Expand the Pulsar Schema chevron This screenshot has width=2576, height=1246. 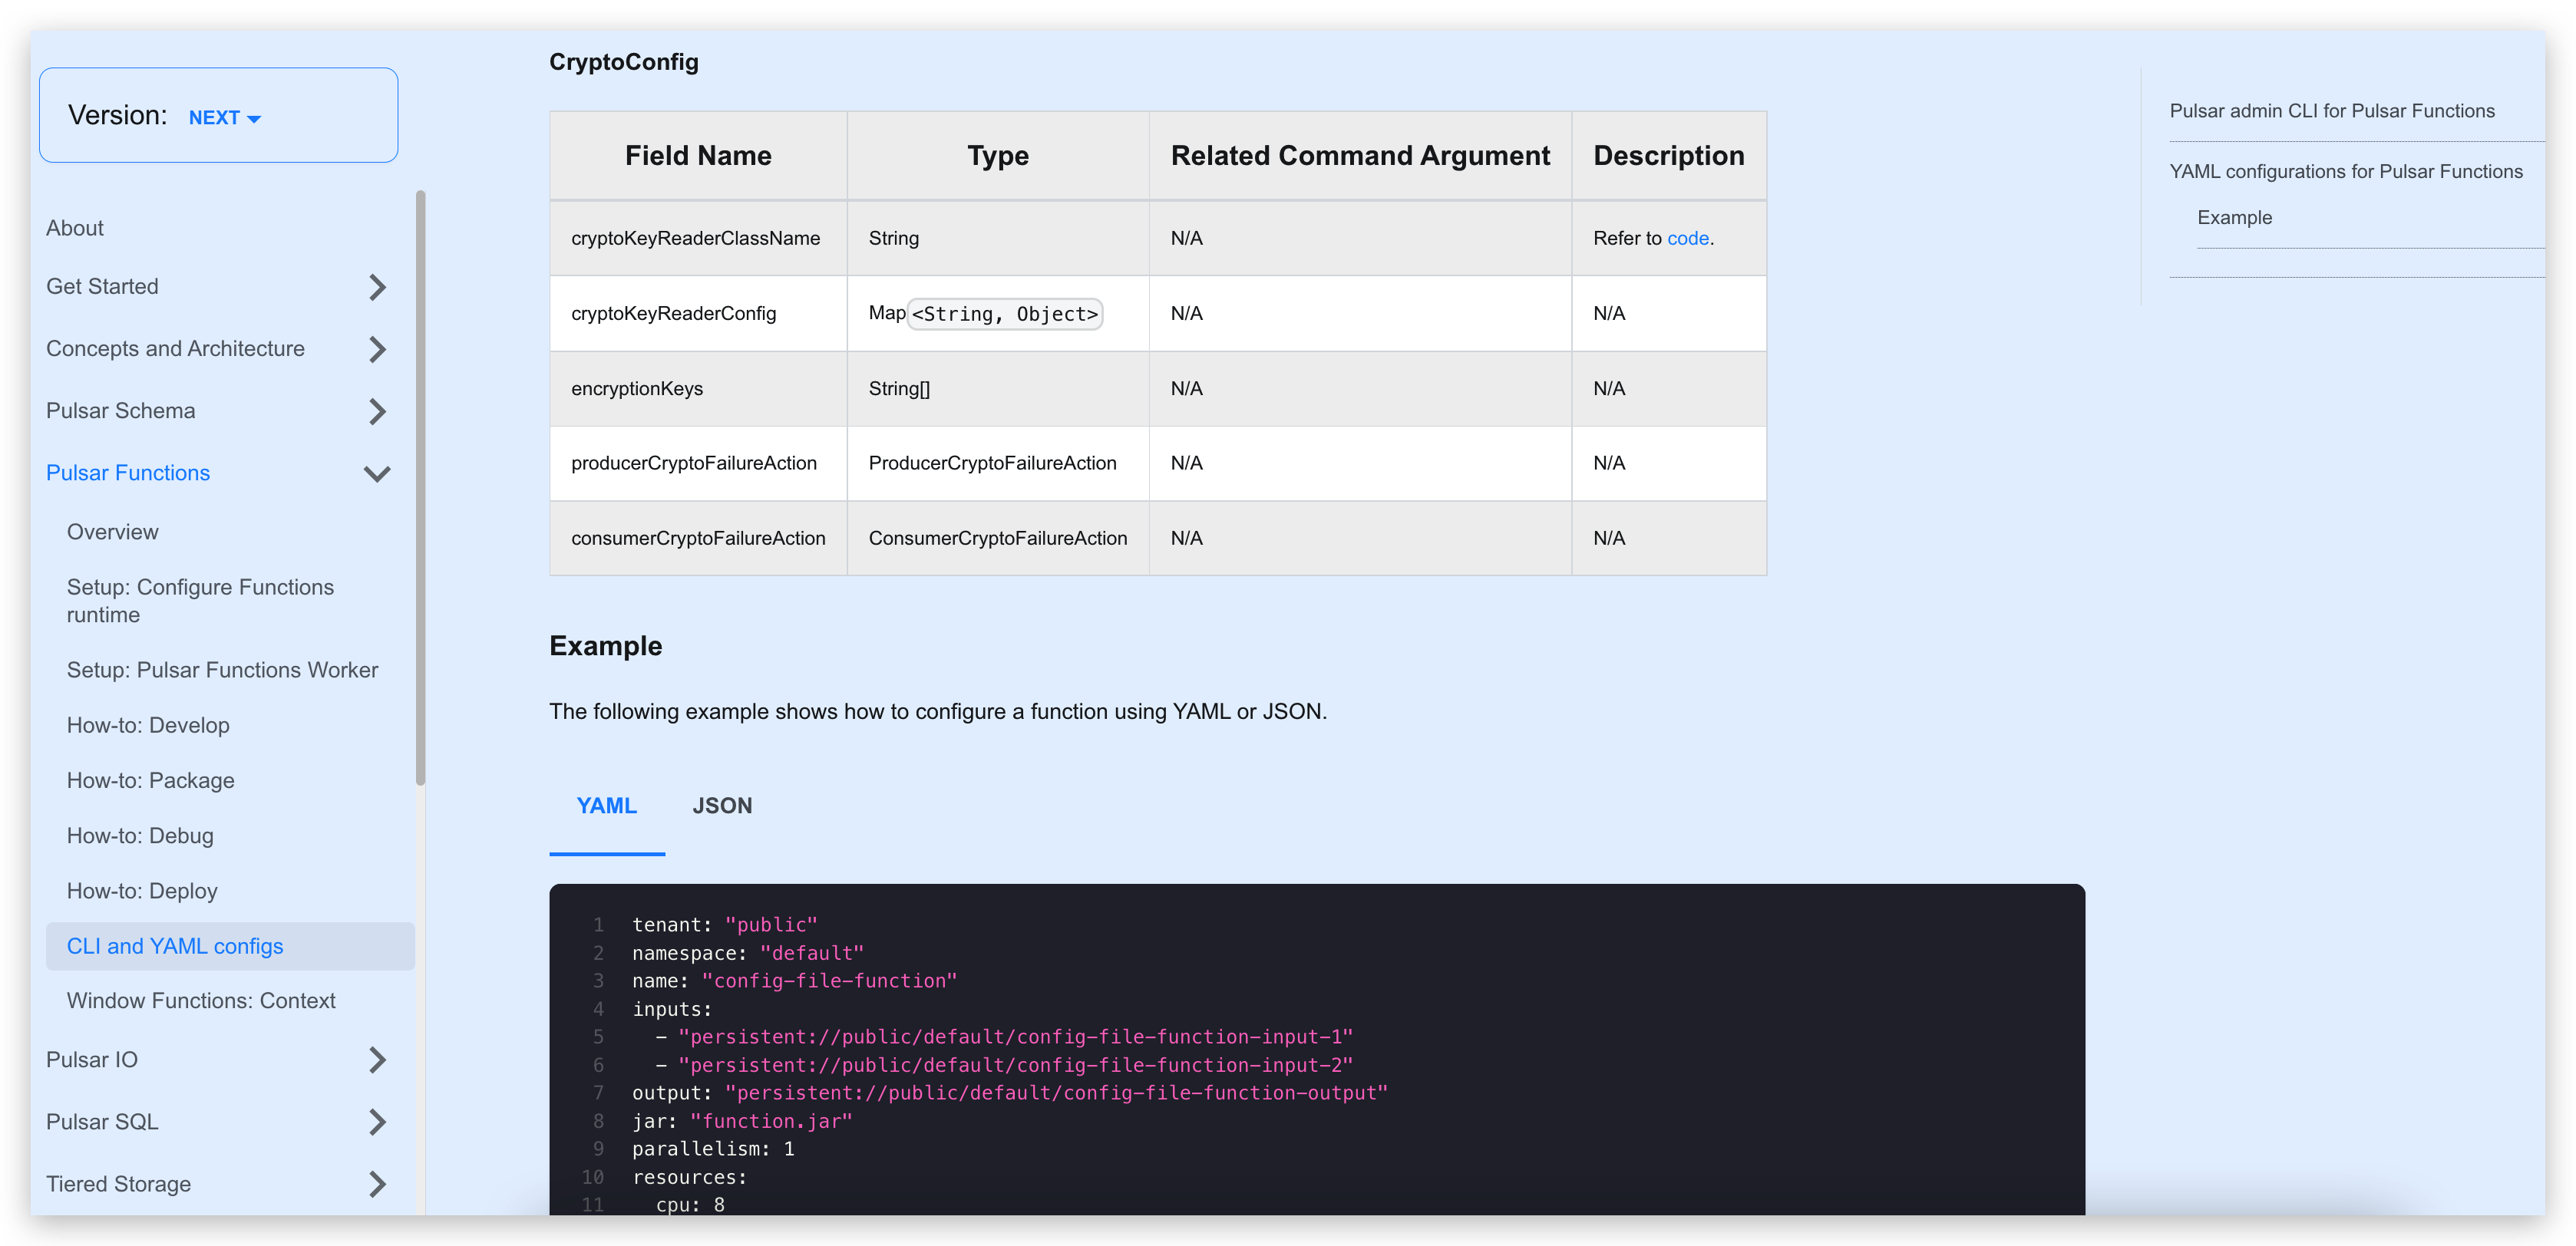coord(377,412)
